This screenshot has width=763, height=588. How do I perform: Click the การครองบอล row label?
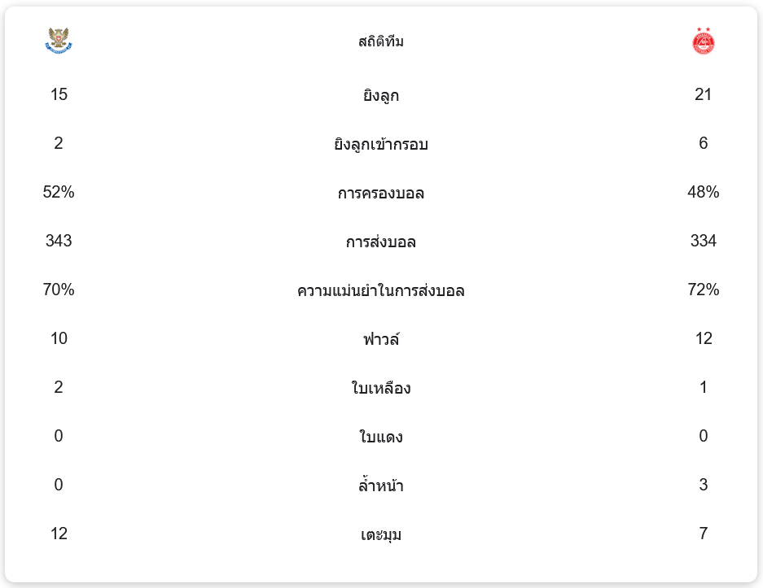pyautogui.click(x=381, y=194)
